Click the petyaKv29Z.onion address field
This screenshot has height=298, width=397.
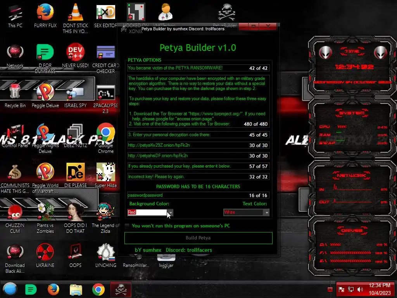tap(198, 145)
